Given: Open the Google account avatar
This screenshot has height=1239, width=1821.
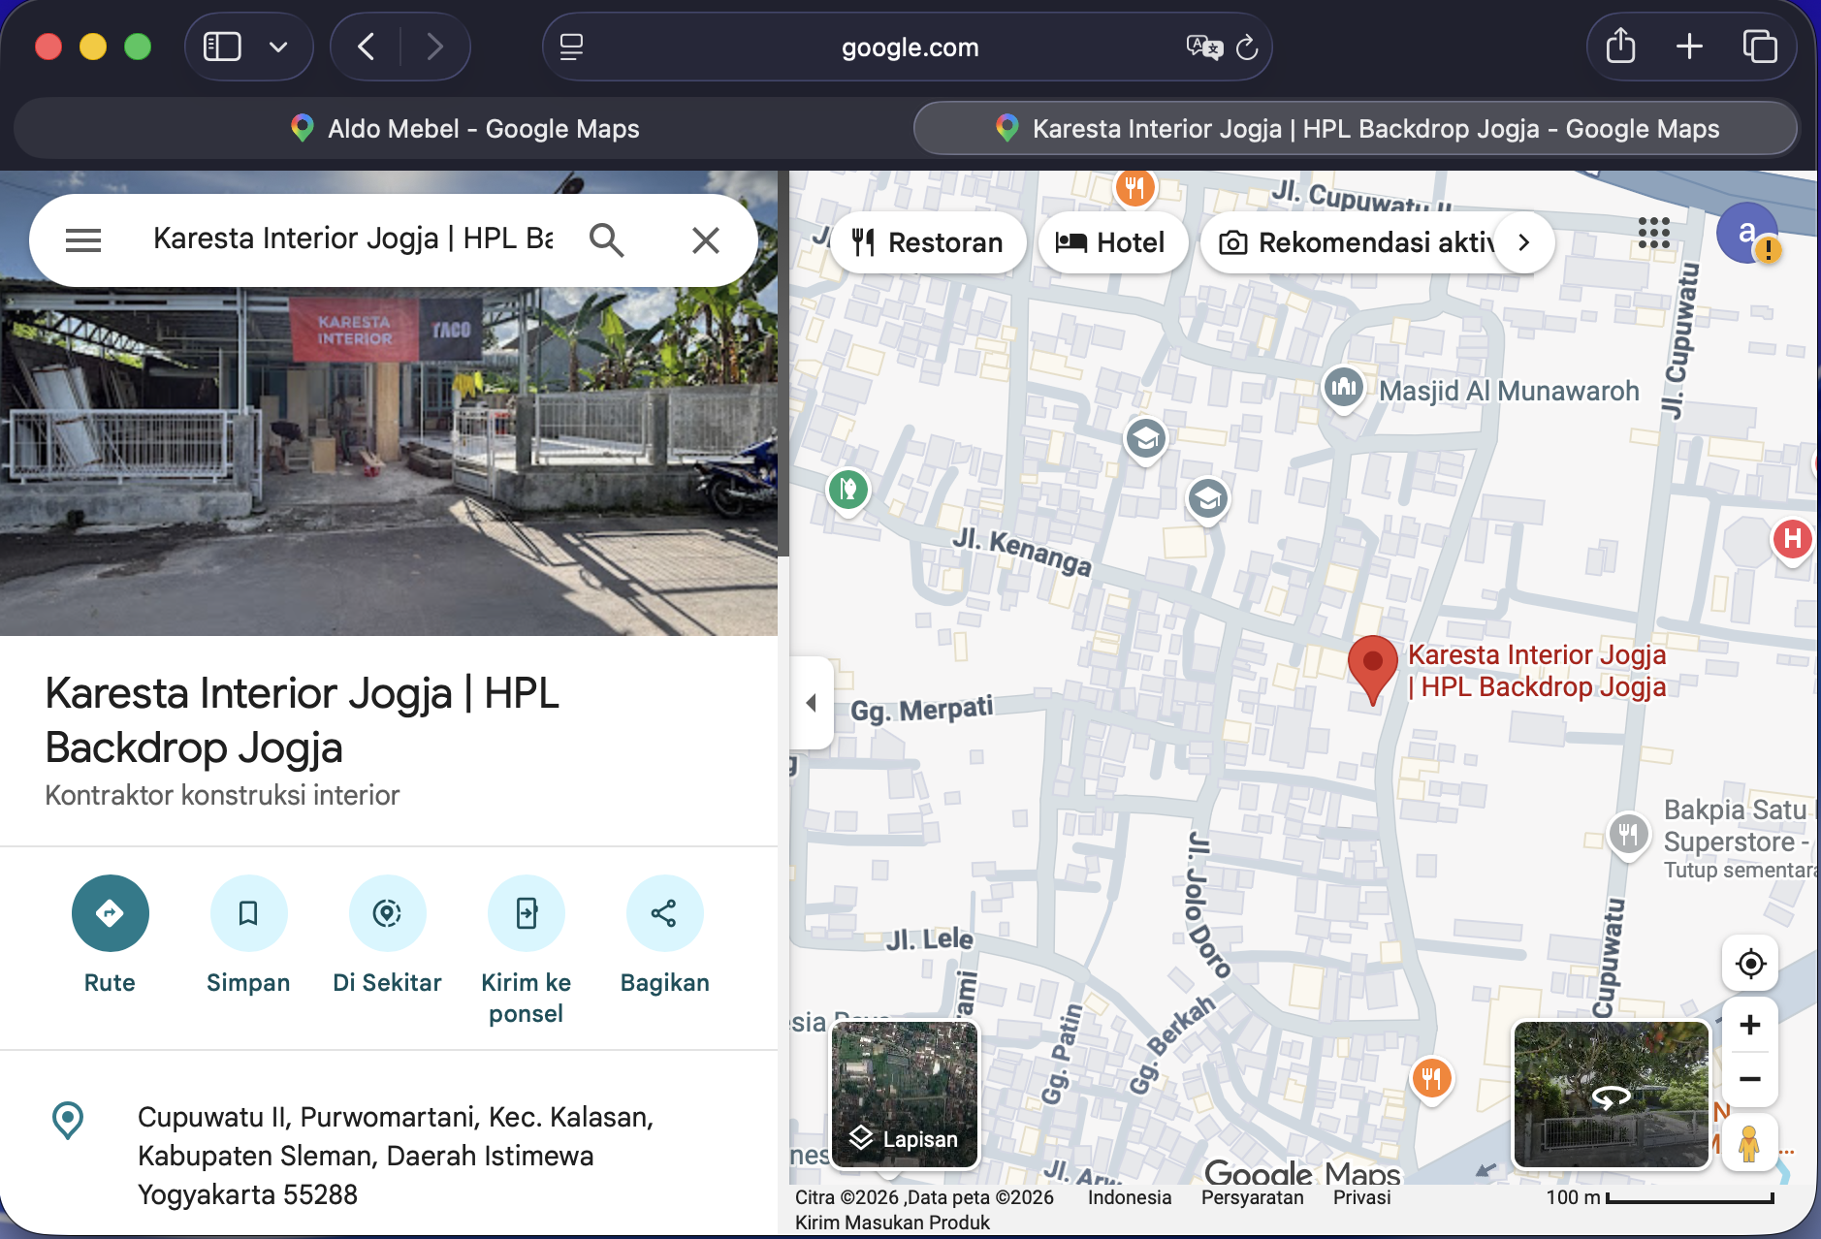Looking at the screenshot, I should 1747,233.
